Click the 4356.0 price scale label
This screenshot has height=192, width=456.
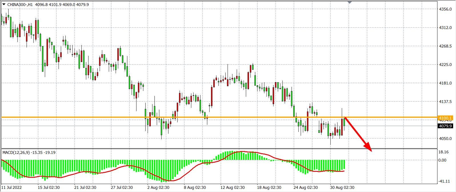[445, 9]
